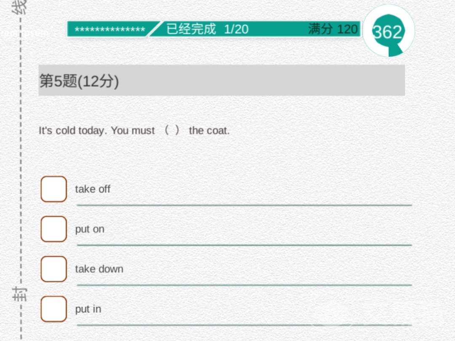Click the '满分 120' full score label
The image size is (455, 341).
[332, 29]
